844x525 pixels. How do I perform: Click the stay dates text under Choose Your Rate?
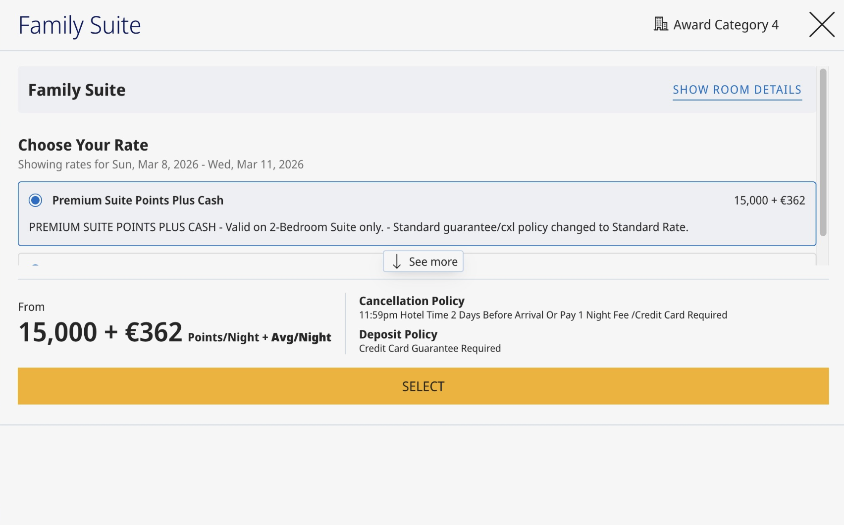click(x=160, y=164)
